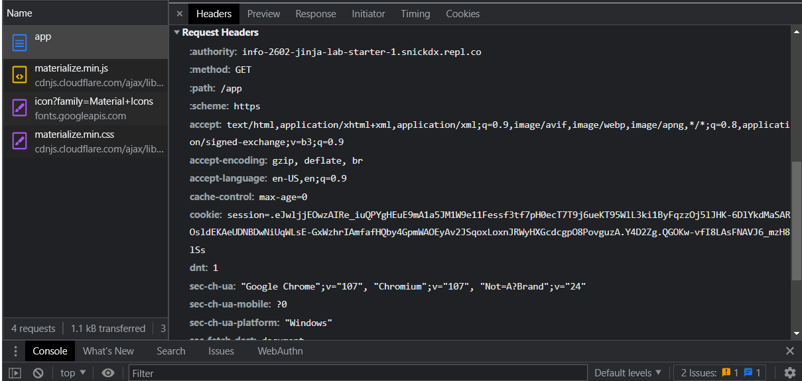The image size is (802, 381).
Task: Click the stylesheet icon for materialize.min.css
Action: [x=20, y=141]
